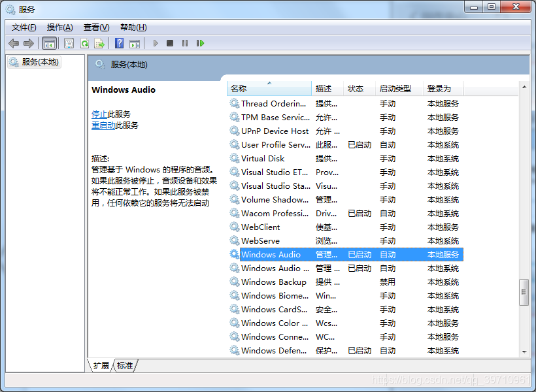Click the Forward arrow toolbar icon
The width and height of the screenshot is (536, 392).
coord(28,43)
